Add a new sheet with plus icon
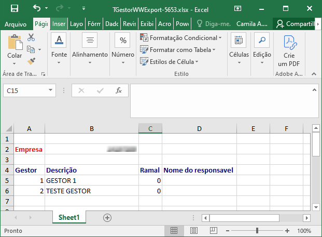This screenshot has height=237, width=322. 107,218
